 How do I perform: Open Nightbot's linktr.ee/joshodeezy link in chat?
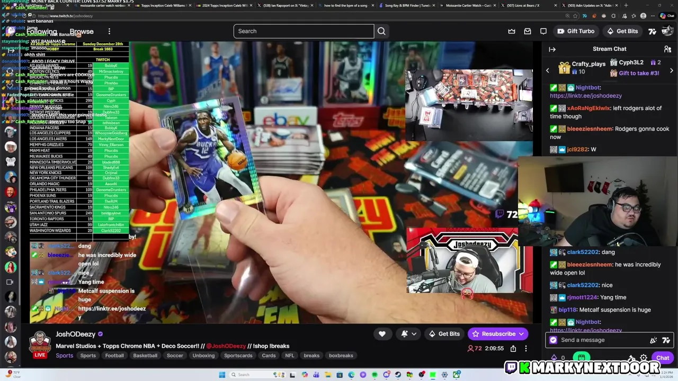click(586, 96)
